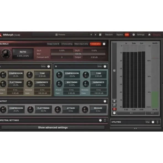
Task: Click the Dry B value field
Action: (x=94, y=51)
